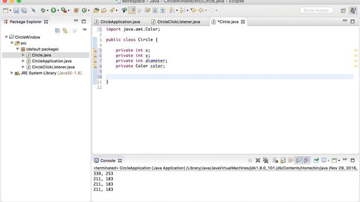
Task: Click the Previous Annotation icon
Action: coord(182,10)
